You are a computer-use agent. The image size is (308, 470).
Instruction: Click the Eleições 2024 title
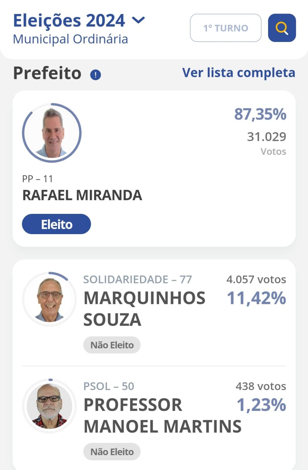(x=69, y=21)
